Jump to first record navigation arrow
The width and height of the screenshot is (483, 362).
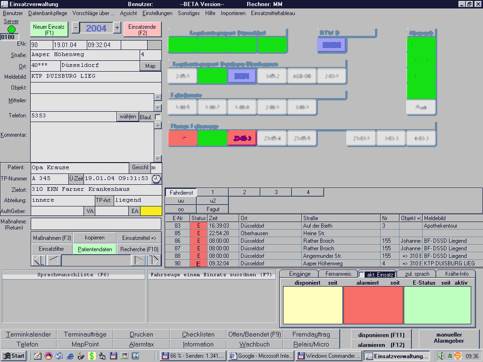point(39,260)
